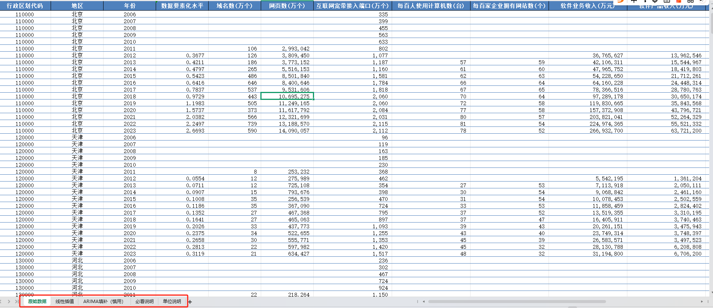Screen dimensions: 713x308
Task: Click the cell showing 157,372,908
Action: point(588,110)
